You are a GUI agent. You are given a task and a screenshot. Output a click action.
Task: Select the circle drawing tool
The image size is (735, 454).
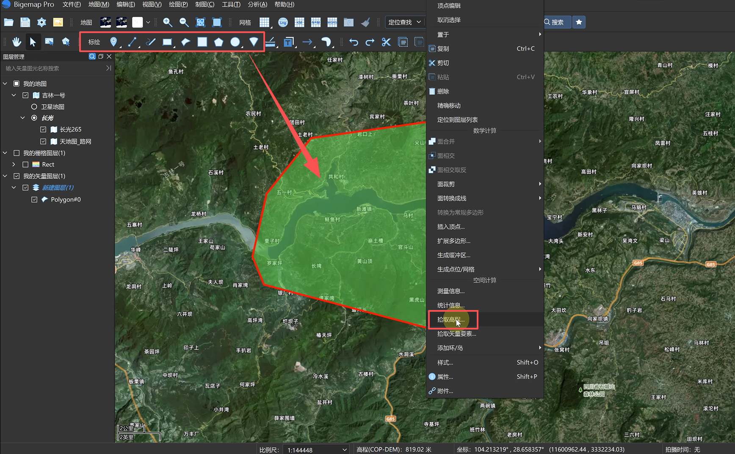point(235,42)
